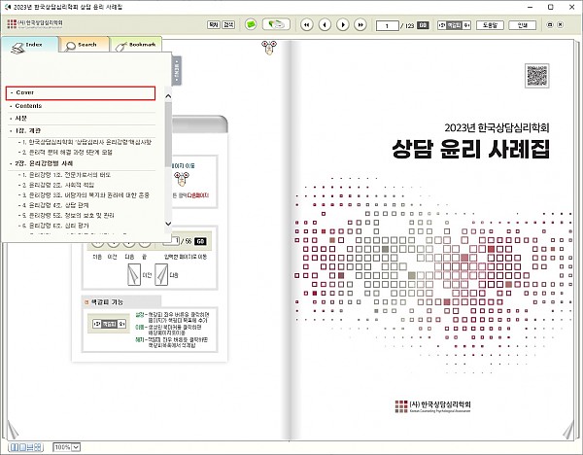Select the 1장. 개관 index entry
Image resolution: width=583 pixels, height=455 pixels.
[82, 130]
